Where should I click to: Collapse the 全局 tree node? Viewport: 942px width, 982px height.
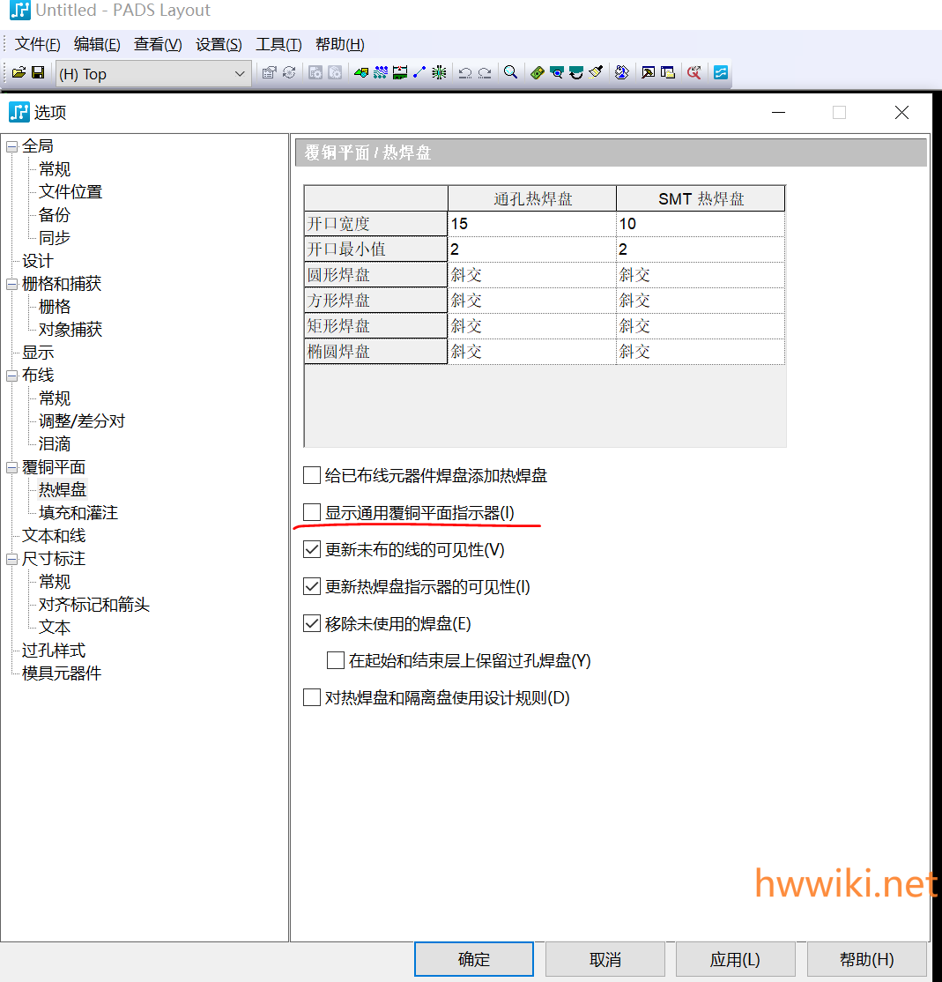tap(11, 146)
